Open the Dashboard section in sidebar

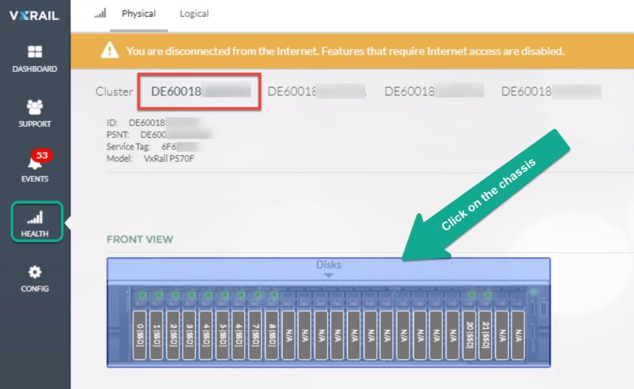34,58
